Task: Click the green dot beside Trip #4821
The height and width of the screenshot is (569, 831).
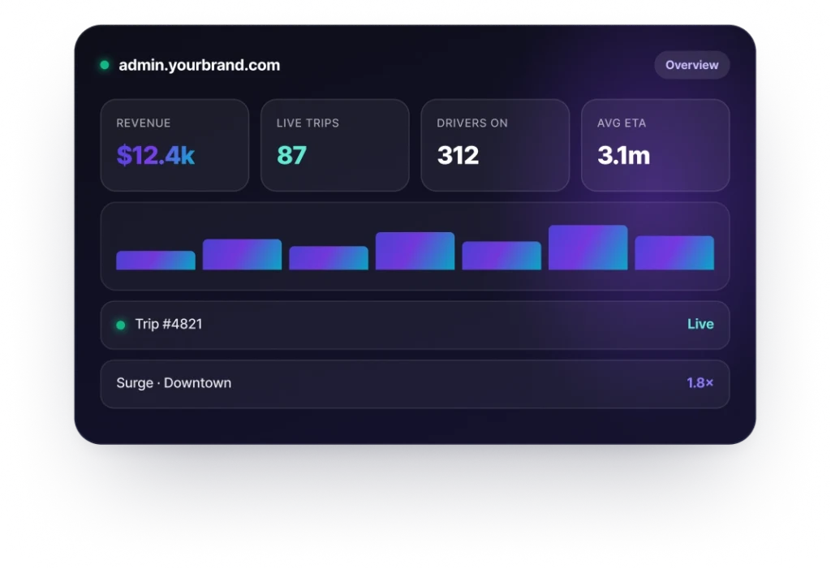Action: [121, 325]
